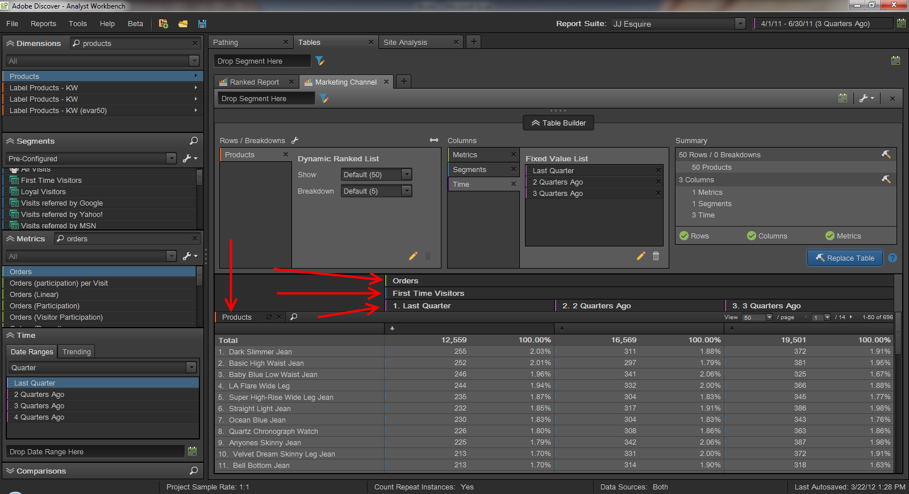
Task: Click the Drop Date Range Here field
Action: click(x=95, y=452)
